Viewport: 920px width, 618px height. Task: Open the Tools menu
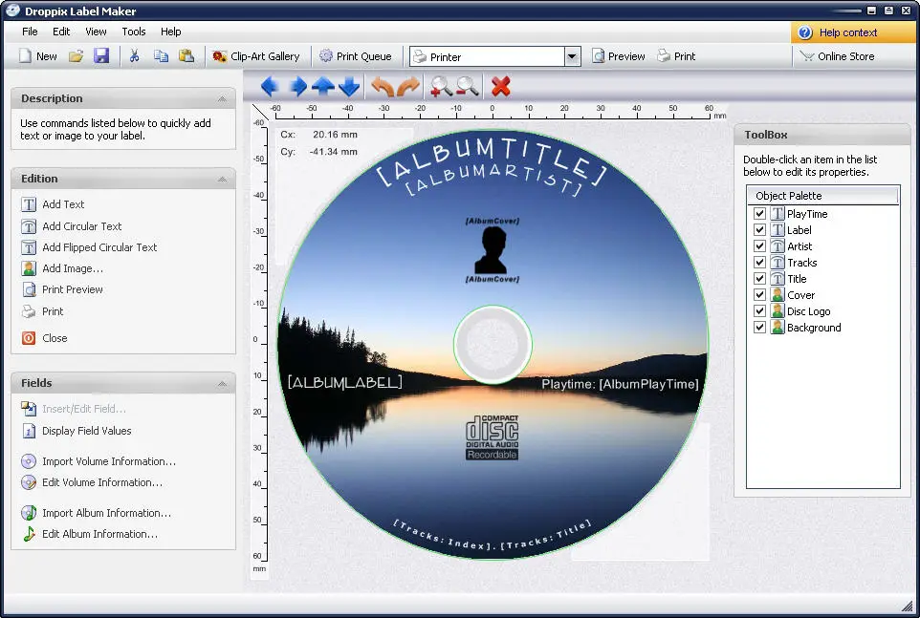[134, 32]
